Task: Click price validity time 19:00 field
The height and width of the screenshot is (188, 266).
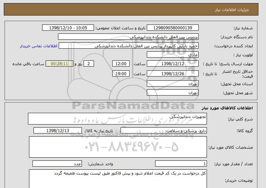Action: point(121,73)
